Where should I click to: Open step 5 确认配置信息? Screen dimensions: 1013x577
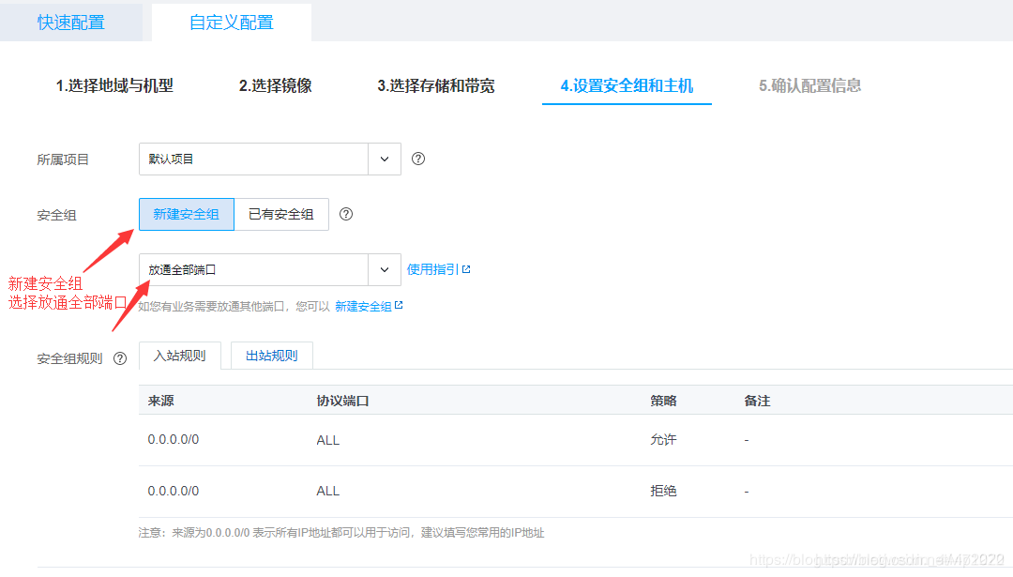(808, 84)
